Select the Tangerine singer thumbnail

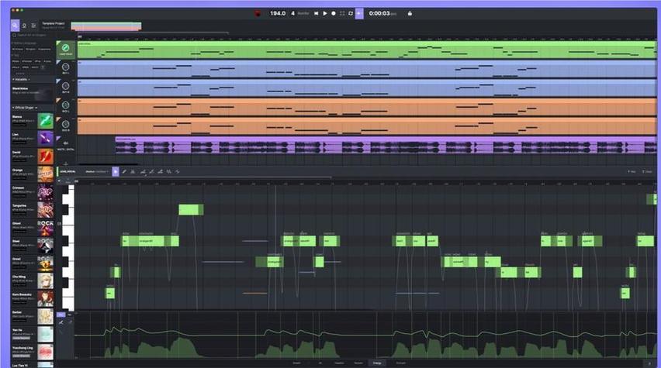coord(45,210)
